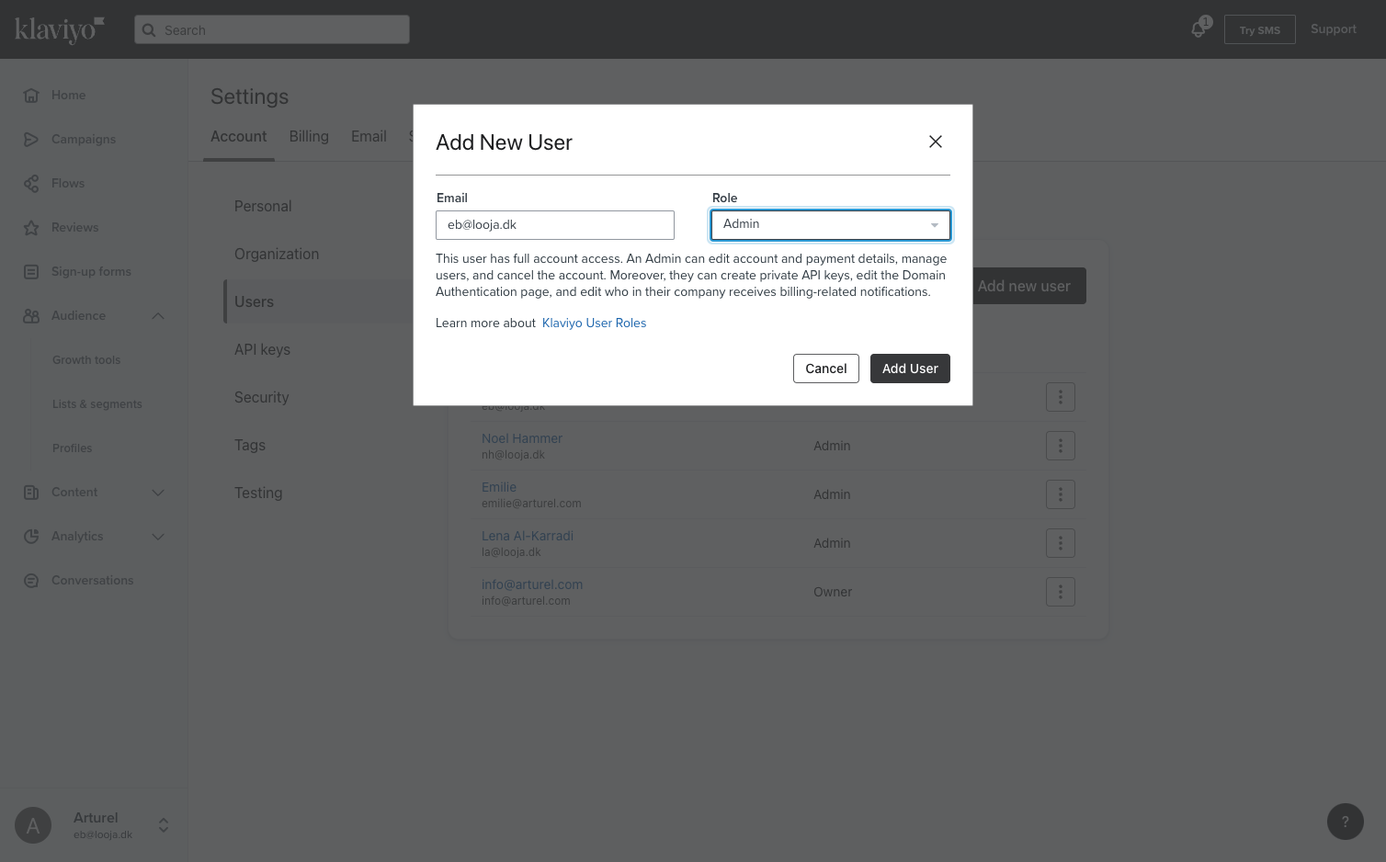Open the Role dropdown showing Admin
Image resolution: width=1386 pixels, height=862 pixels.
pyautogui.click(x=831, y=224)
